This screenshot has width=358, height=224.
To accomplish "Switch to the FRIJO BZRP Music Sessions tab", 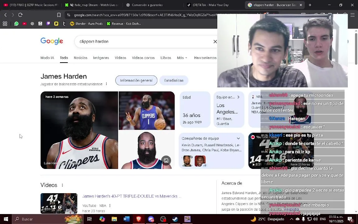I will [x=31, y=5].
